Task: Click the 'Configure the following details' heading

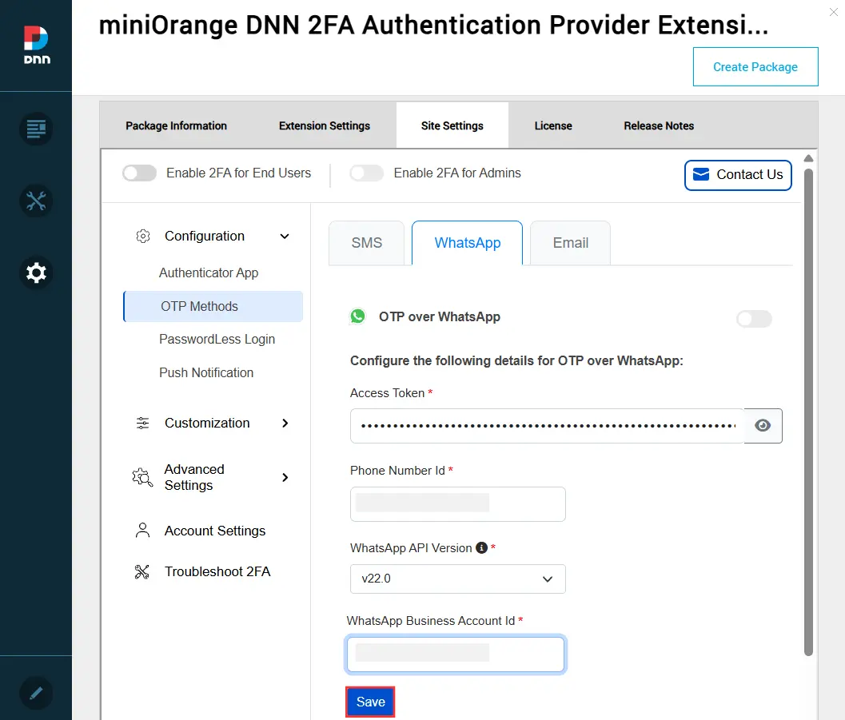Action: [x=516, y=360]
